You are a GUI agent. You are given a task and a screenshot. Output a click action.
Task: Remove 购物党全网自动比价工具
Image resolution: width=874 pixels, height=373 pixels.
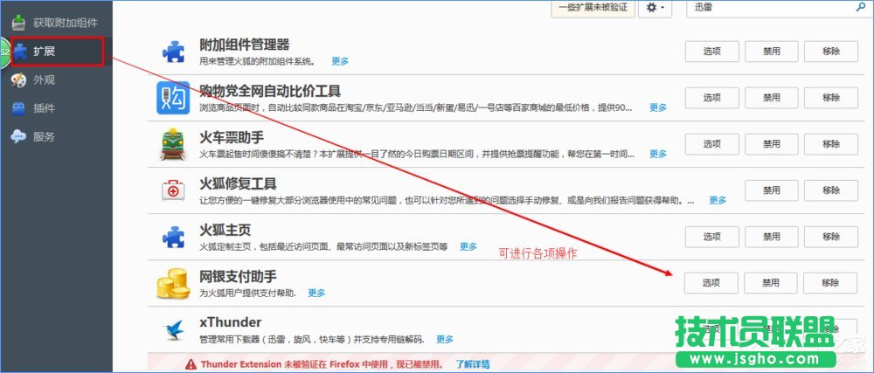click(x=831, y=98)
